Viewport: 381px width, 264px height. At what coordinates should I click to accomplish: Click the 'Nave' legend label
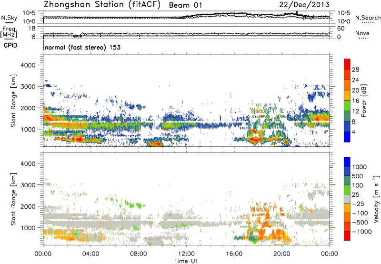tap(362, 33)
